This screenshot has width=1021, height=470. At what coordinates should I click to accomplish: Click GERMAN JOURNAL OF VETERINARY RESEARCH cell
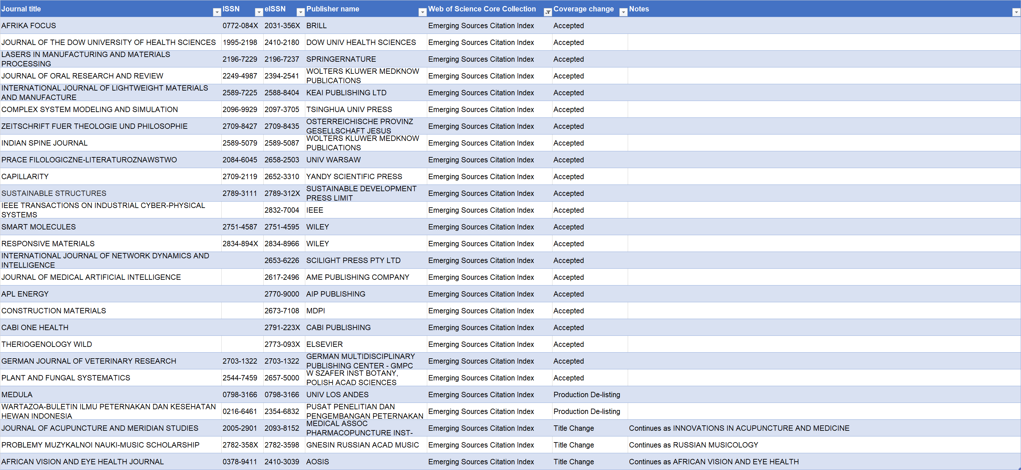[x=110, y=361]
